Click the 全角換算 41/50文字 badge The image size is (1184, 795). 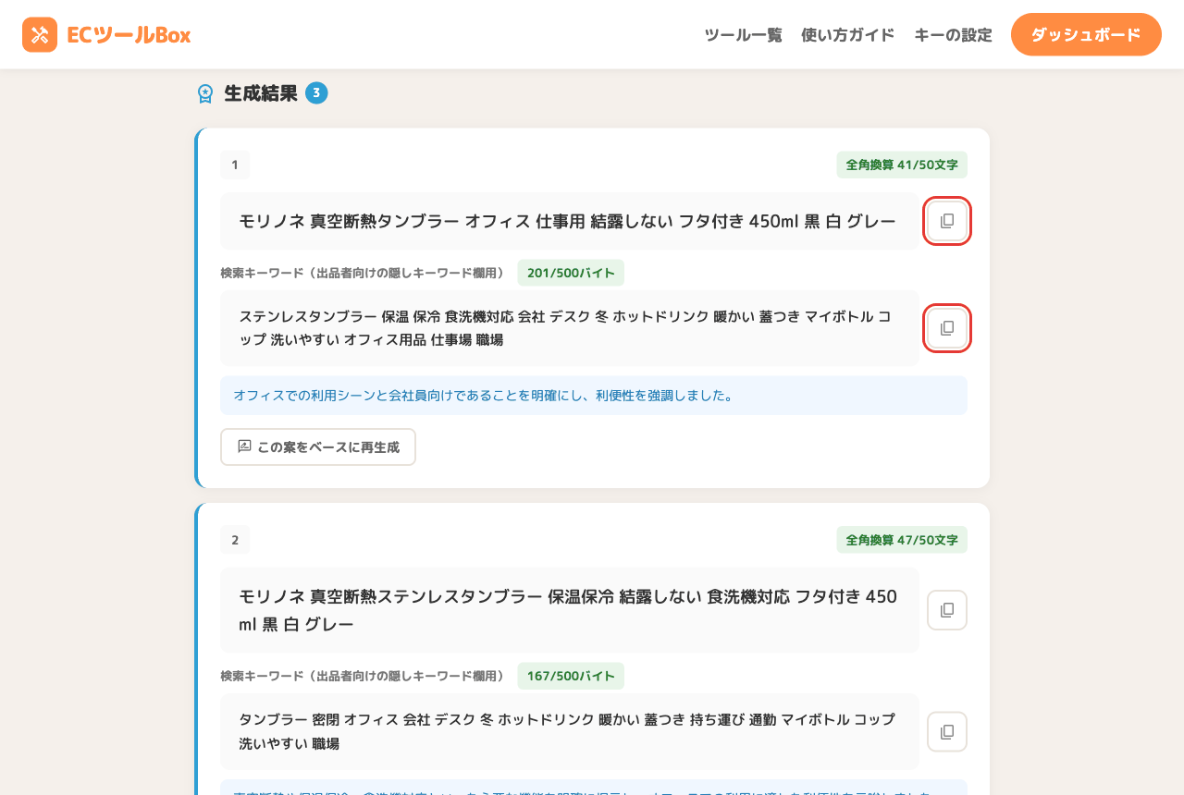[902, 165]
